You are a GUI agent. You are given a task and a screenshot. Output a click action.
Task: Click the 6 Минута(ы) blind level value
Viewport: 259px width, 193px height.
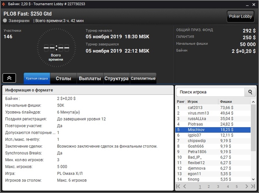tap(68, 112)
